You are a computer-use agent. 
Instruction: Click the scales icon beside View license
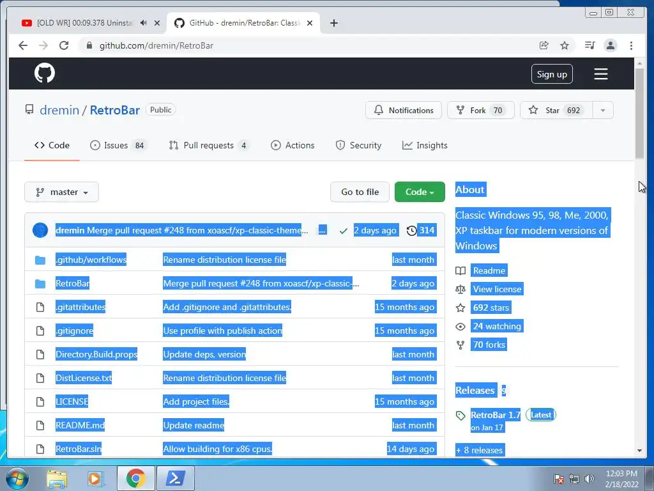tap(460, 290)
